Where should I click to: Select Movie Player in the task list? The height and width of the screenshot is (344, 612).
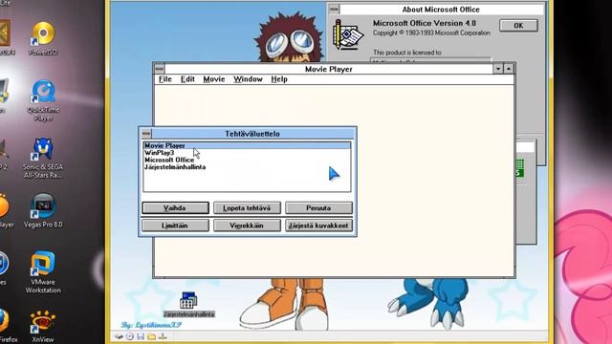click(247, 145)
